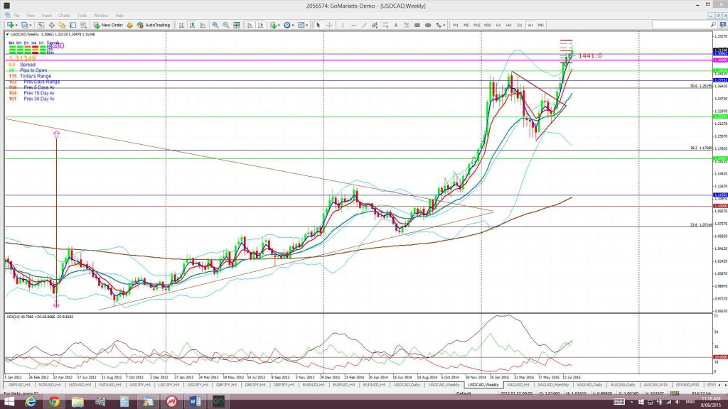
Task: Toggle the Terminal panel icon
Action: pos(73,25)
